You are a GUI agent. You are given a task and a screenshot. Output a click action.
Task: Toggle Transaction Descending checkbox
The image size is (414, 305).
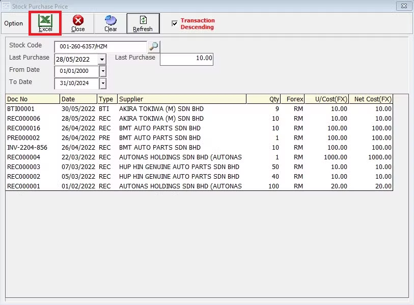coord(175,23)
